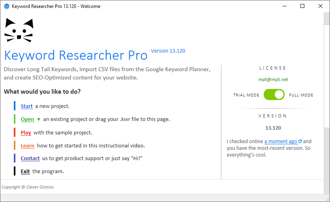Toggle the Trial/Full mode switch
The width and height of the screenshot is (330, 202).
274,95
